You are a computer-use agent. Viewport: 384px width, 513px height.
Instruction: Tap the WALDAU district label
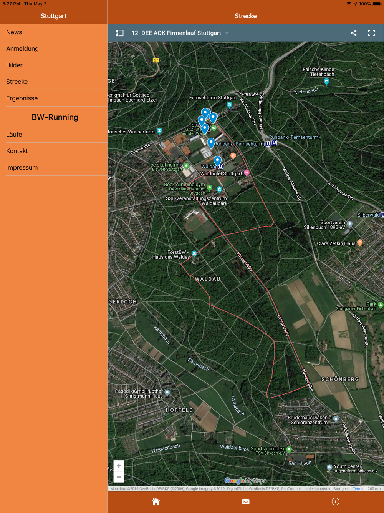(x=208, y=279)
